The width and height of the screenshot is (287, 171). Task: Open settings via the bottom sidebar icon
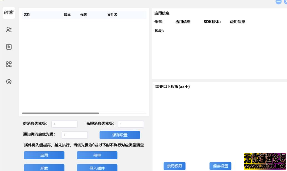pos(9,82)
